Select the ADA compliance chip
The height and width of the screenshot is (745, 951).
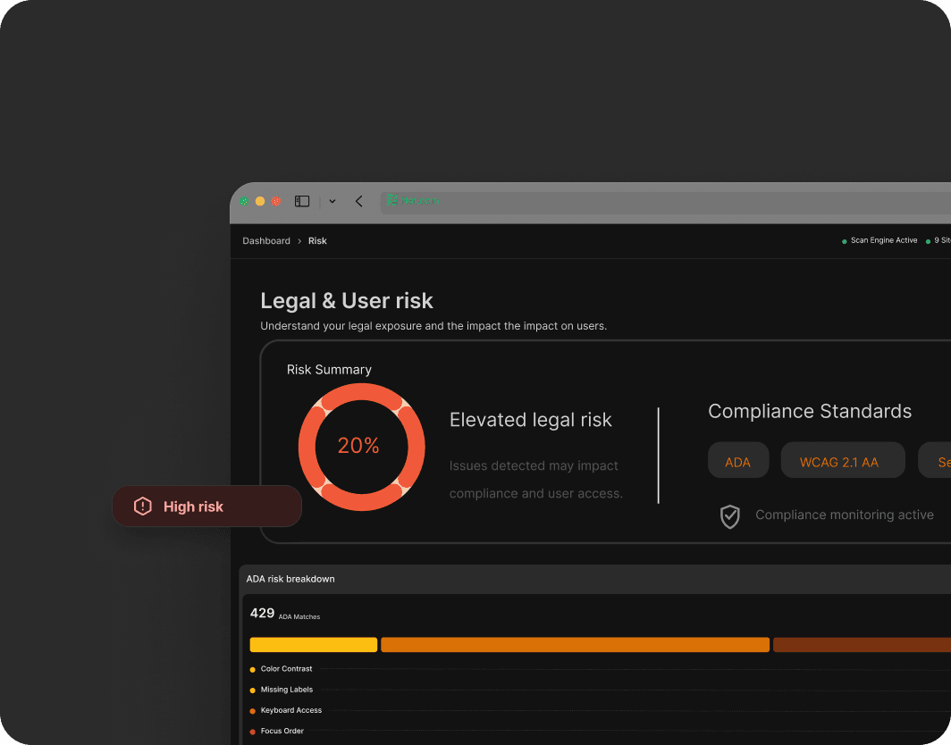coord(738,460)
